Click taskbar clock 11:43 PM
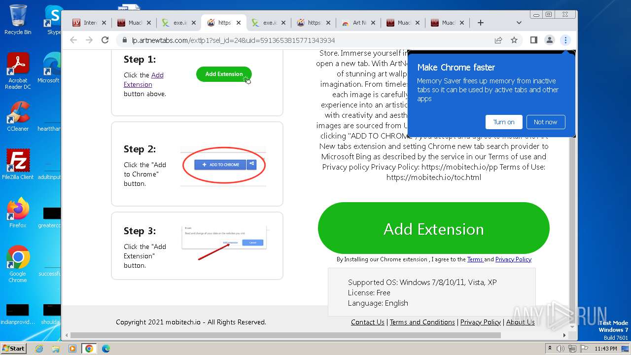Viewport: 631px width, 355px height. (606, 349)
